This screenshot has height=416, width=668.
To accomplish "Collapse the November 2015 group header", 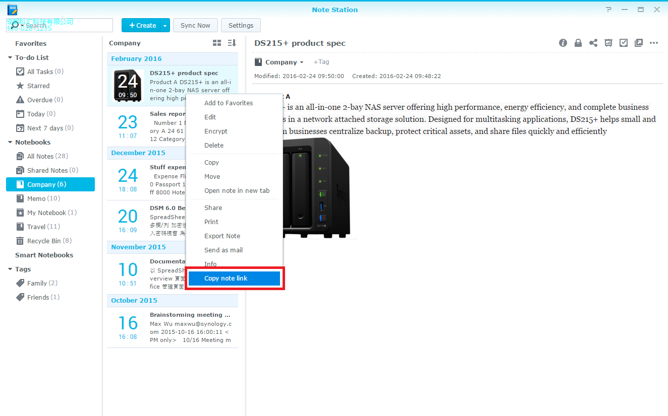I will (173, 247).
